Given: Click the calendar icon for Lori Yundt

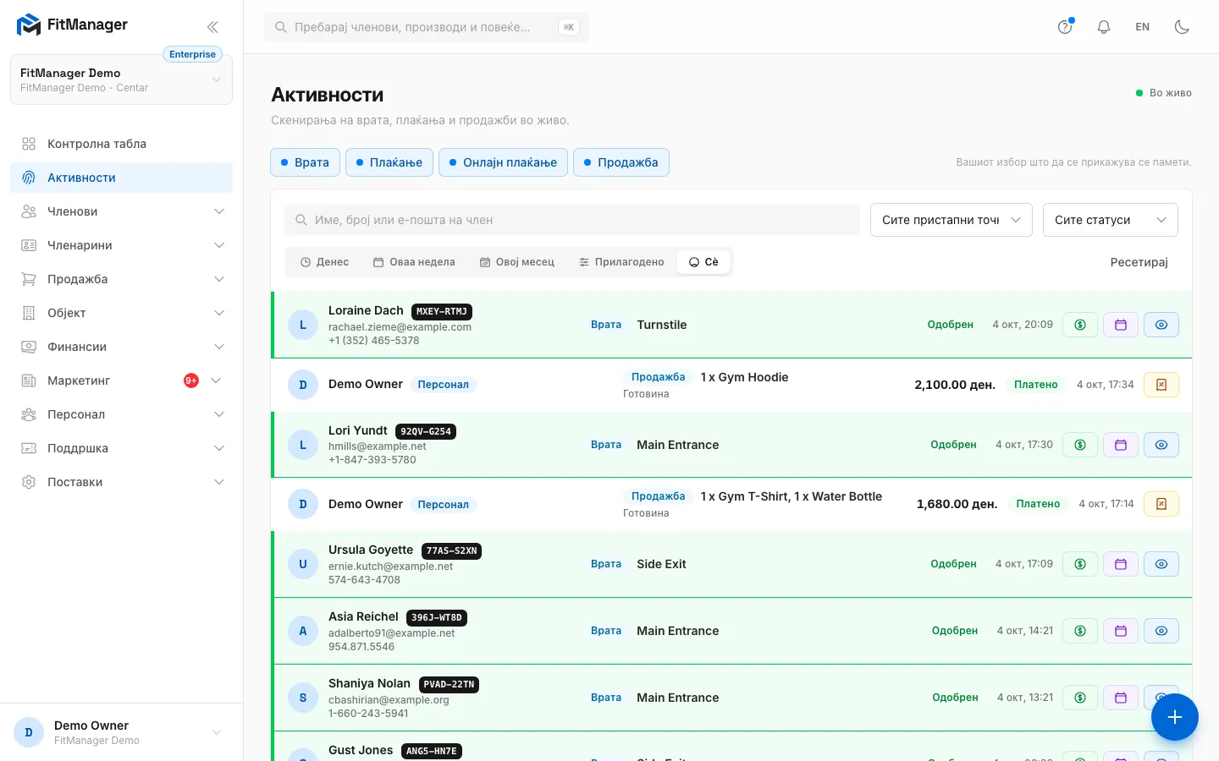Looking at the screenshot, I should click(x=1121, y=445).
